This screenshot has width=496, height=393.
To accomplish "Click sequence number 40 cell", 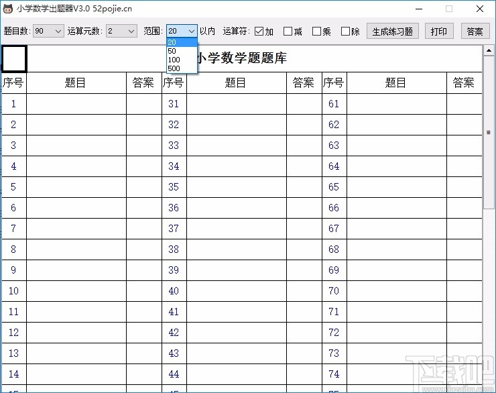I will pyautogui.click(x=174, y=291).
